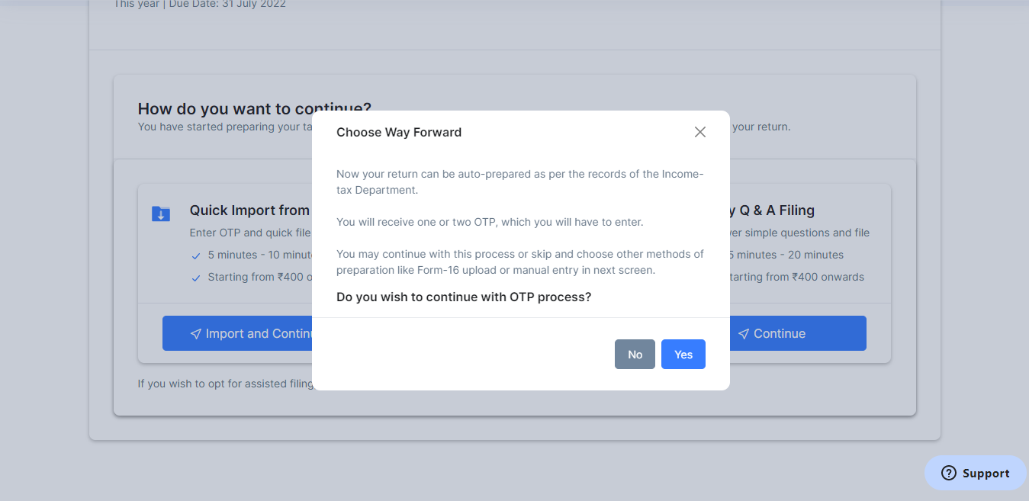Click the Choose Way Forward dialog title
The height and width of the screenshot is (501, 1029).
click(399, 132)
